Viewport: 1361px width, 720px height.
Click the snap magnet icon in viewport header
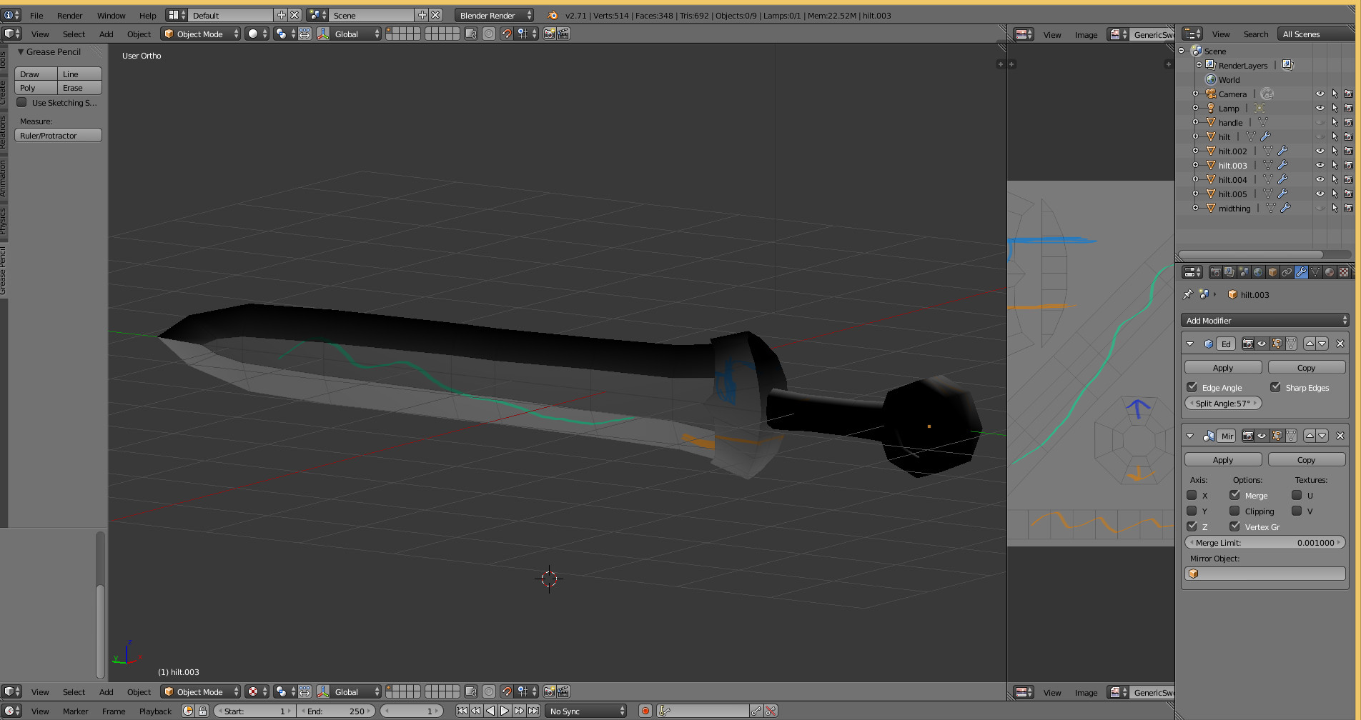click(507, 34)
